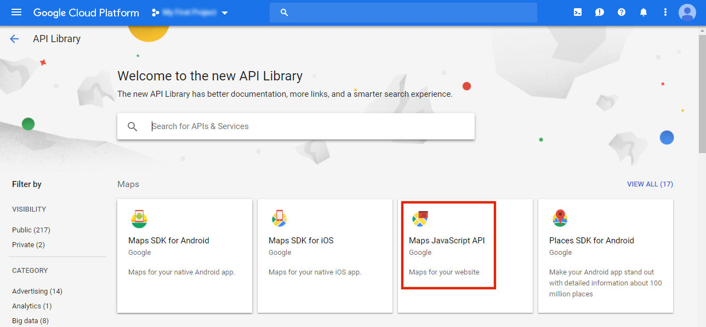
Task: Open the Maps SDK for Android card
Action: (x=185, y=256)
